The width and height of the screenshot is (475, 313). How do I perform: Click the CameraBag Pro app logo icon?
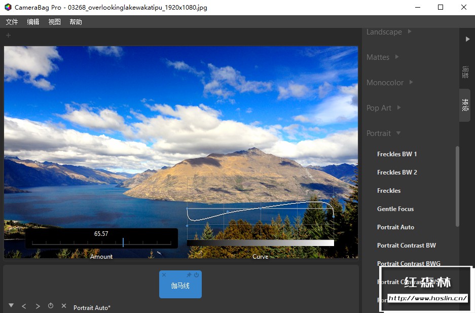[8, 7]
